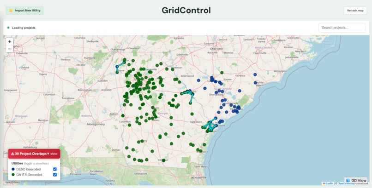Viewport: 372px width, 188px height.
Task: Click the green project marker near Valdosta
Action: [x=163, y=160]
